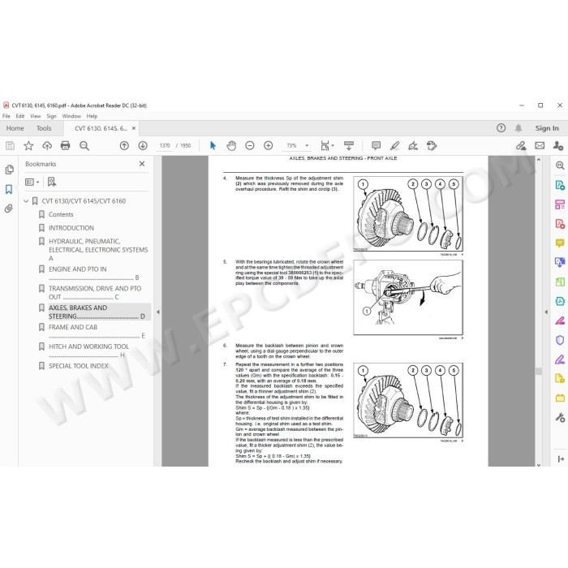The width and height of the screenshot is (568, 568).
Task: Open the notifications bell
Action: pos(519,128)
